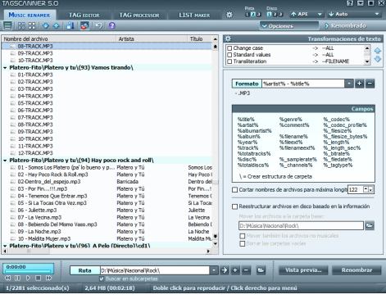Browse for base folder next to D:\Música\Nacional\Rock\
Screen dimensions: 386x299
click(x=370, y=225)
